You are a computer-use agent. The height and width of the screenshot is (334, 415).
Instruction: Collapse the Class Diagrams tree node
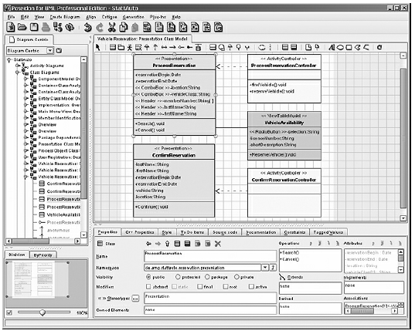click(18, 73)
